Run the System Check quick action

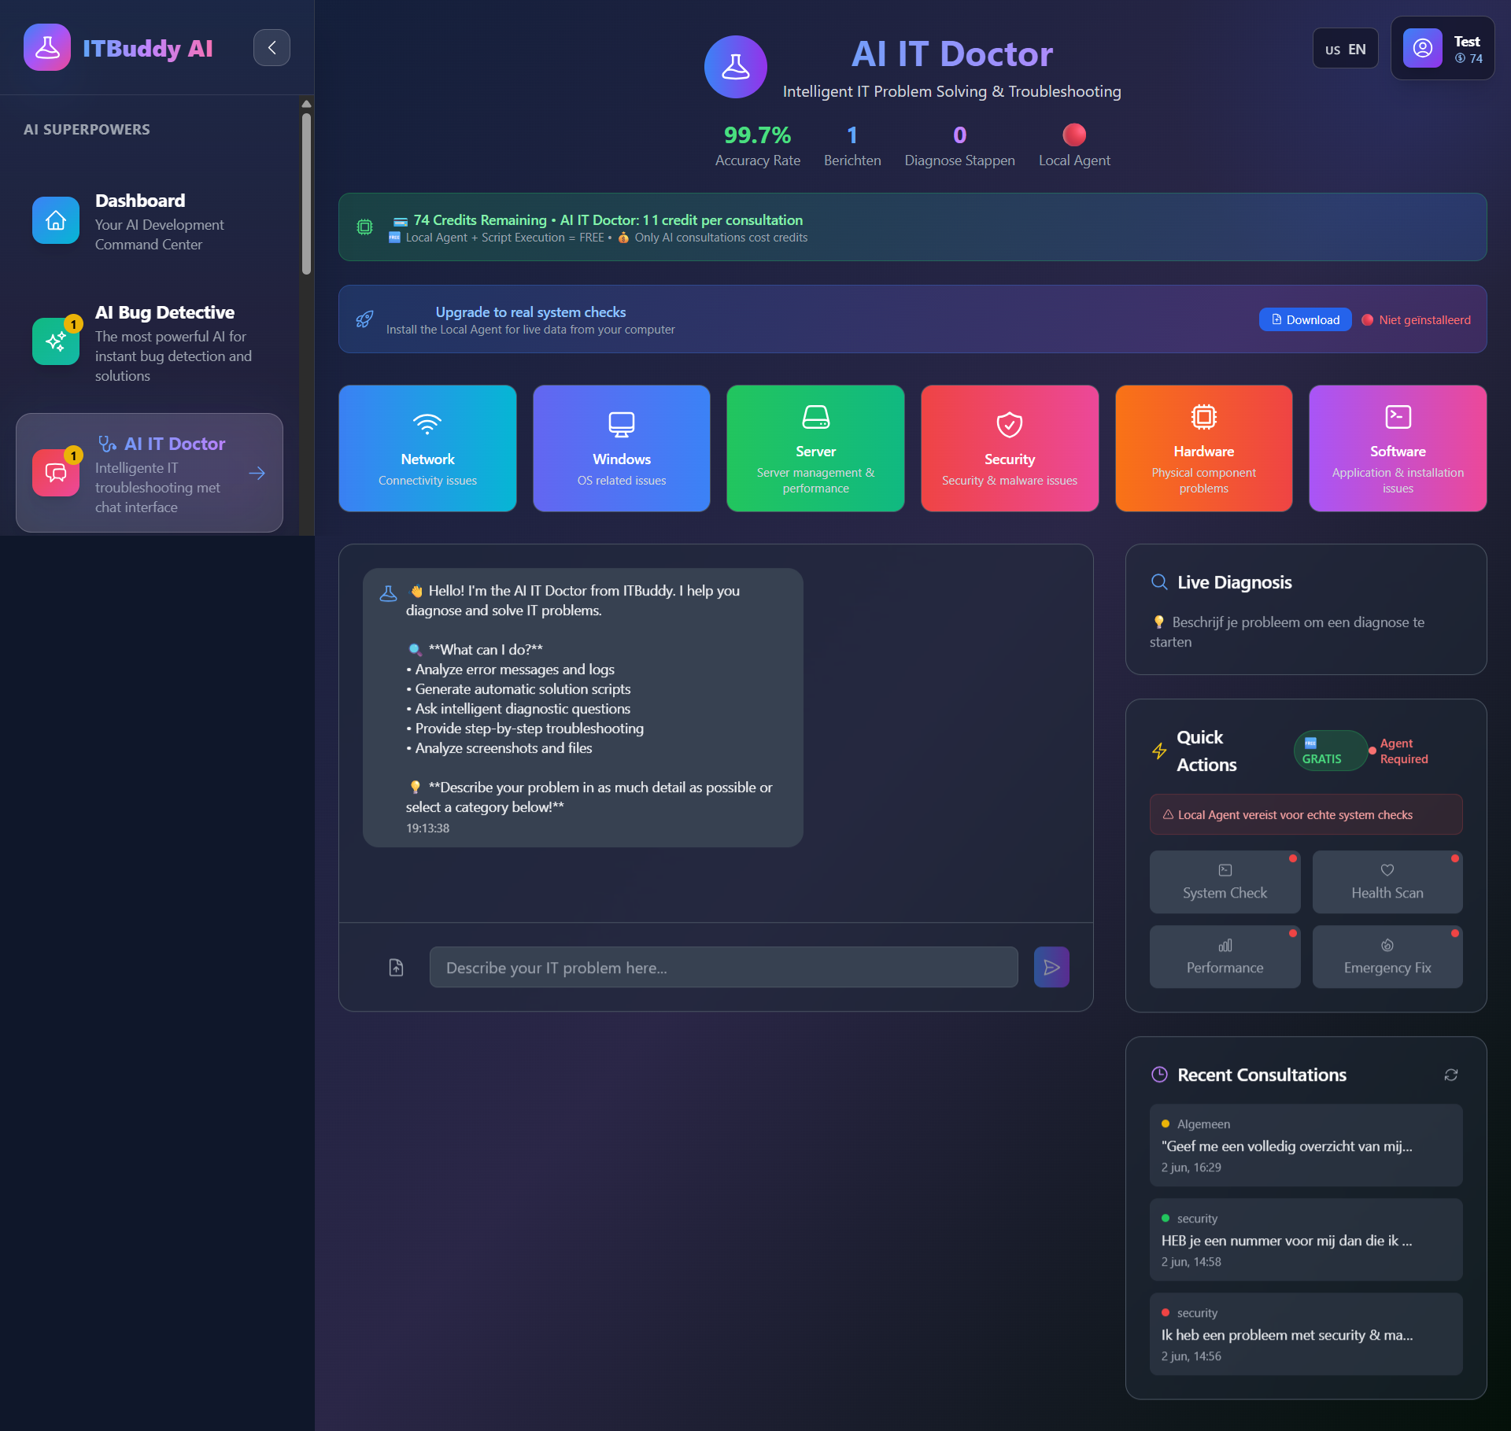[1225, 882]
